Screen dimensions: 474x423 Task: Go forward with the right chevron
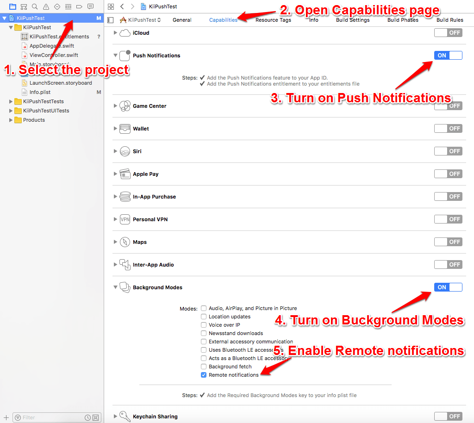[132, 6]
